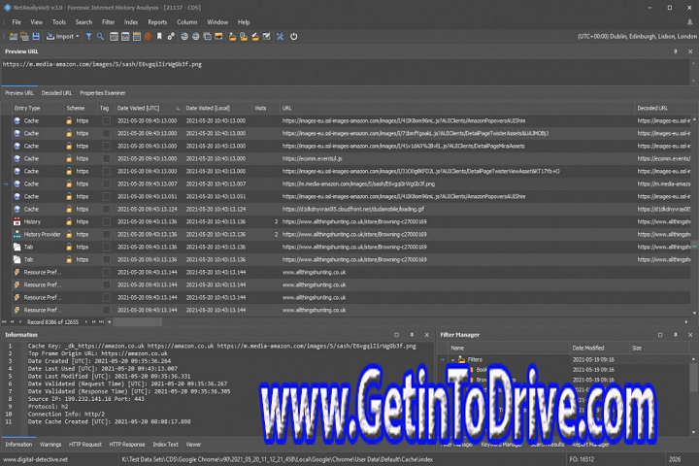Screen dimensions: 699x466
Task: Click the checklist with pen toolbar icon
Action: (266, 37)
